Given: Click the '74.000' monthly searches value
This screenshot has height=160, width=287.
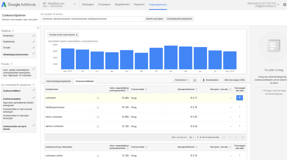Looking at the screenshot, I should (x=125, y=98).
